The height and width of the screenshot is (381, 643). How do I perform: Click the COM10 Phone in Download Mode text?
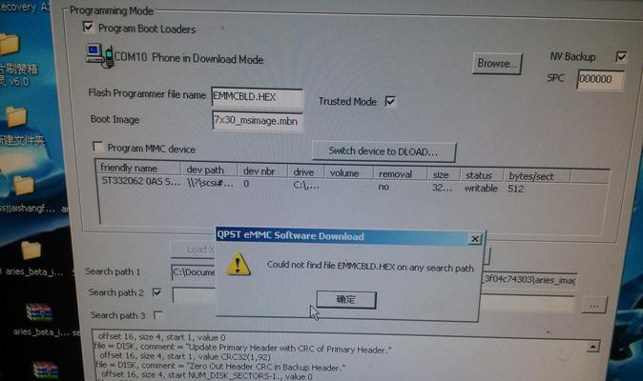189,58
